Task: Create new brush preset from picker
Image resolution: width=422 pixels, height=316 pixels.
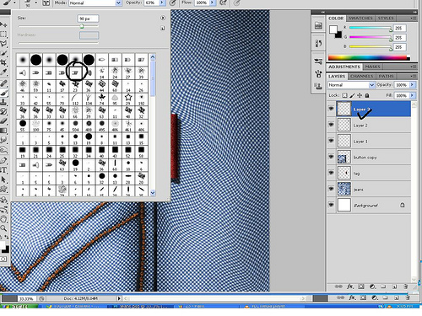Action: [x=163, y=28]
